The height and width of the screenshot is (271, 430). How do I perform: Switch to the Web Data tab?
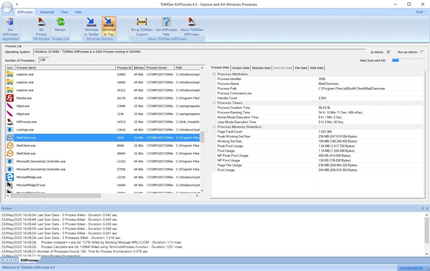coord(316,68)
